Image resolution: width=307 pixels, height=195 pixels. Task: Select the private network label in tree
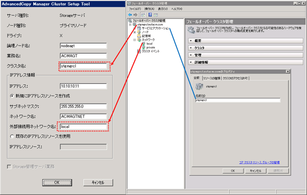click(150, 48)
